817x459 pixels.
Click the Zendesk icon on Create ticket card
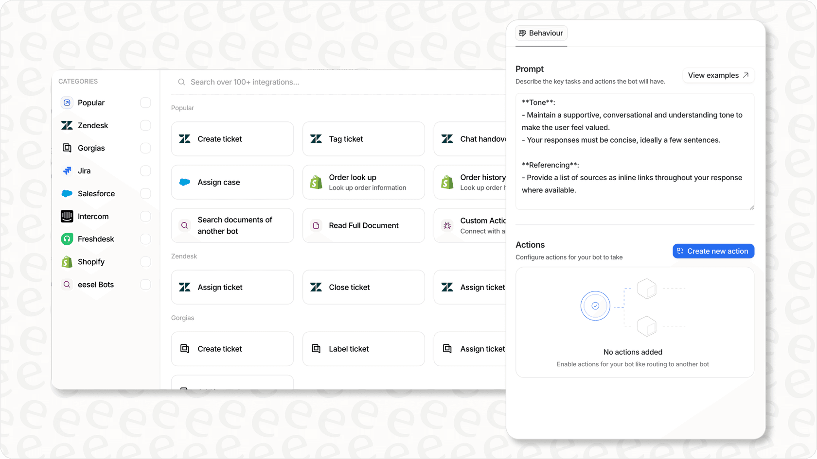pyautogui.click(x=184, y=139)
